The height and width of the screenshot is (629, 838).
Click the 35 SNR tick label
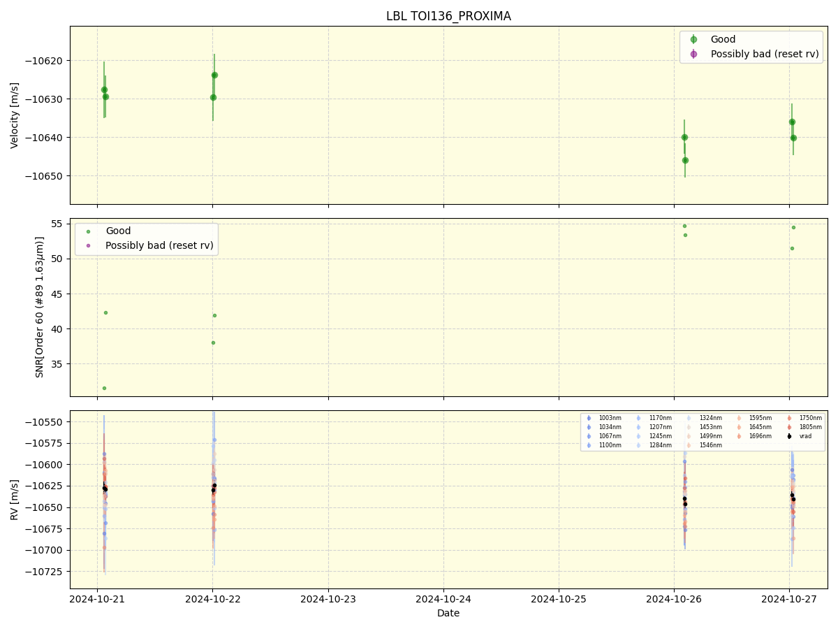[59, 364]
